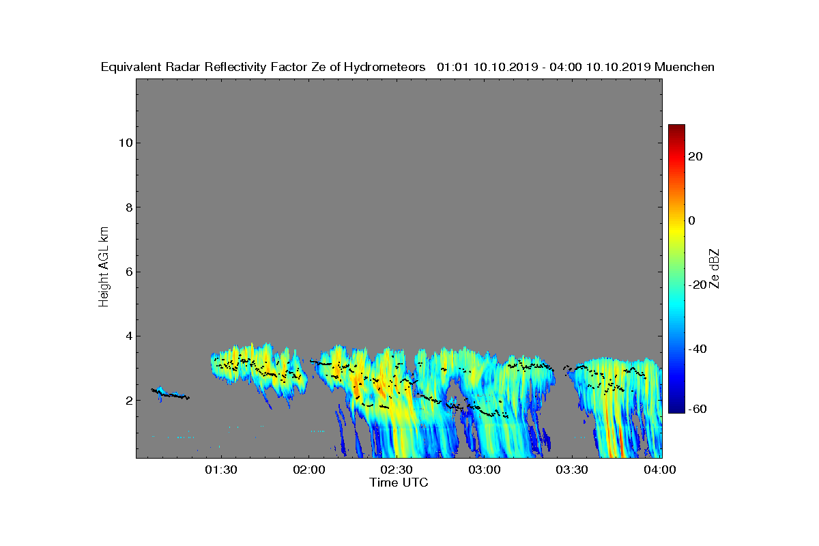The image size is (819, 546).
Task: Click the '03:30' time tick label
Action: pyautogui.click(x=573, y=470)
